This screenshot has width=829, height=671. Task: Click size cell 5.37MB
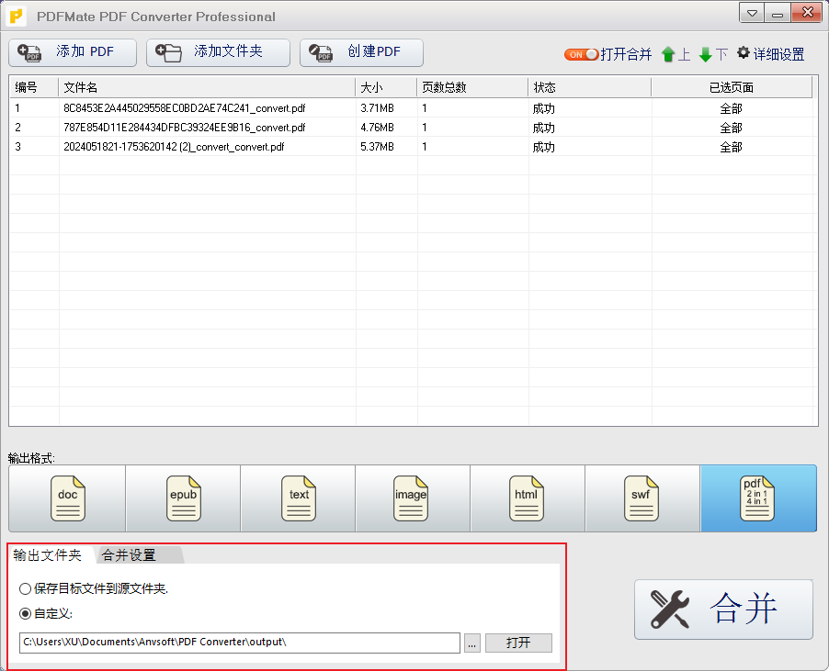tap(377, 147)
